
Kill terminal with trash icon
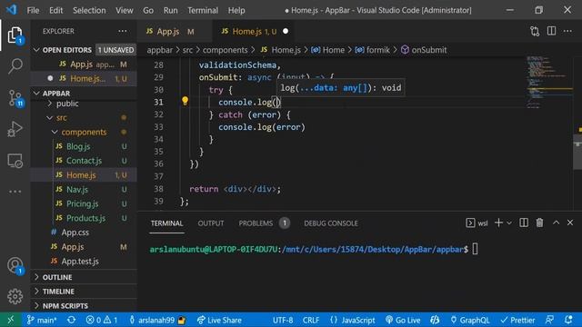[539, 223]
